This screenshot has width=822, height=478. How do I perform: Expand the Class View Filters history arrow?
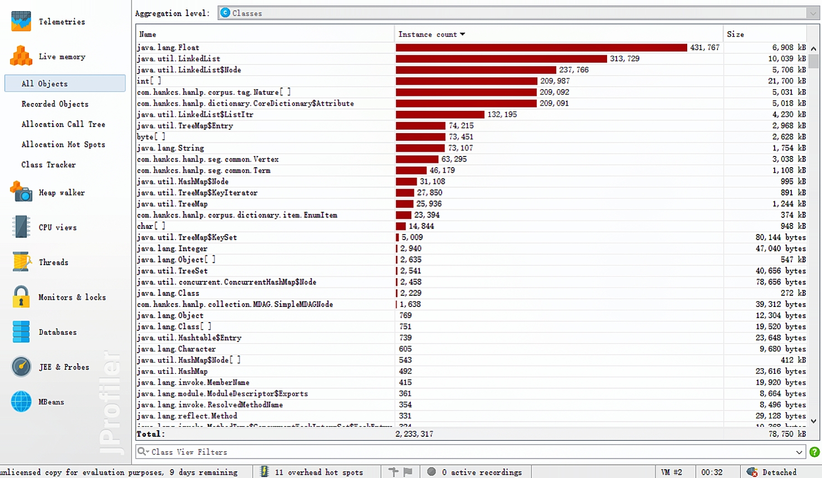[x=799, y=452]
